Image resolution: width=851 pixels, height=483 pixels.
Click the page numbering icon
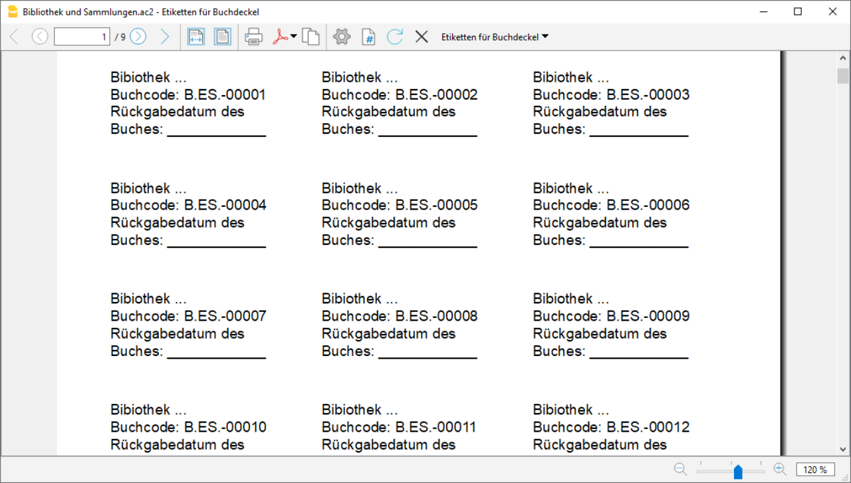[x=368, y=37]
